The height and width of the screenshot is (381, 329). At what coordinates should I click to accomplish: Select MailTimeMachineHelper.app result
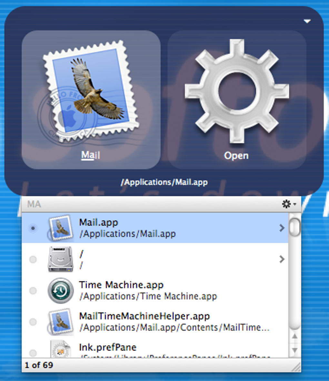pos(155,321)
